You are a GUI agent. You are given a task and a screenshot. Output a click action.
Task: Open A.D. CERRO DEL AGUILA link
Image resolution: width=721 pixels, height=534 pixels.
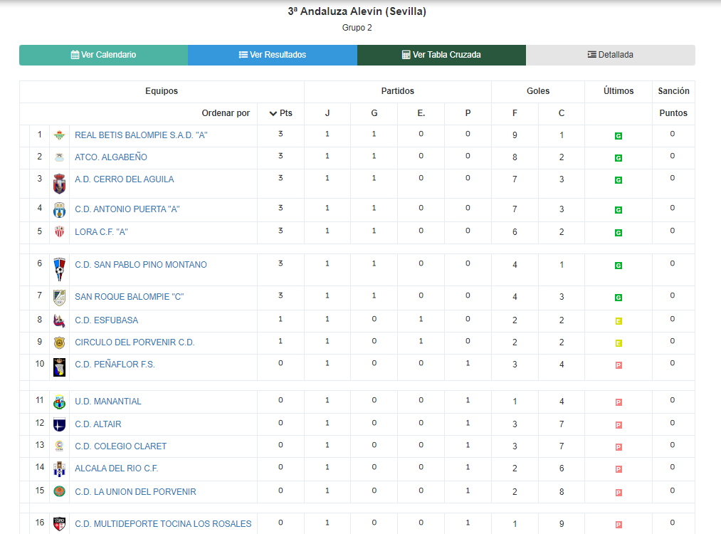[x=124, y=179]
